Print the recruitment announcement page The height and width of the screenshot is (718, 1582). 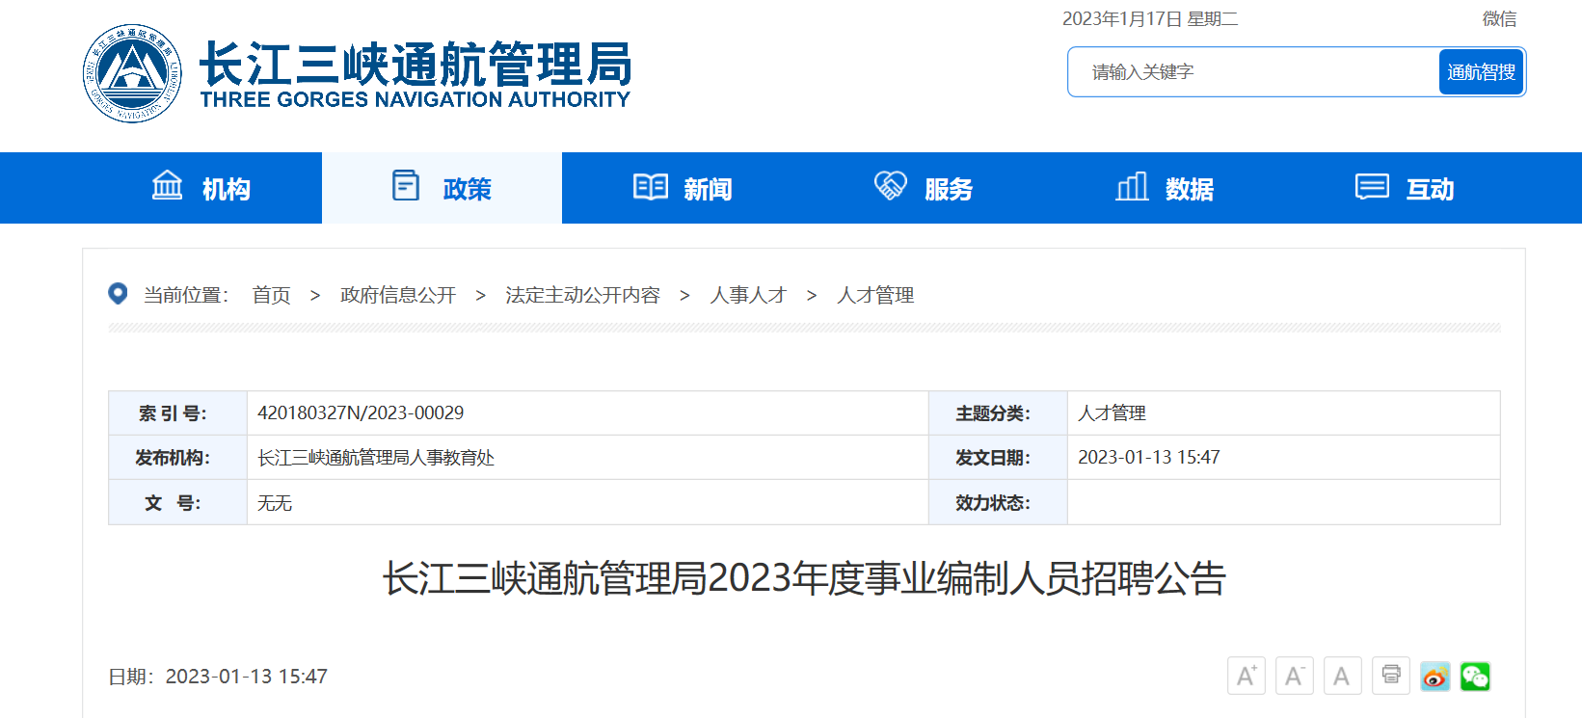(1390, 675)
